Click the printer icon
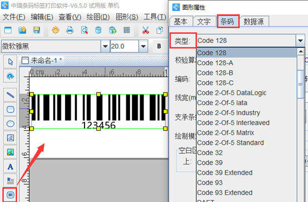Screen dimensions: 308x202 [x=70, y=30]
